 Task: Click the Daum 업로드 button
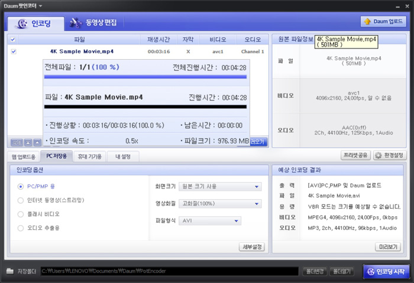pos(383,21)
